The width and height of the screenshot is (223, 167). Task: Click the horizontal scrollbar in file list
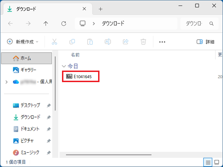click(x=109, y=155)
